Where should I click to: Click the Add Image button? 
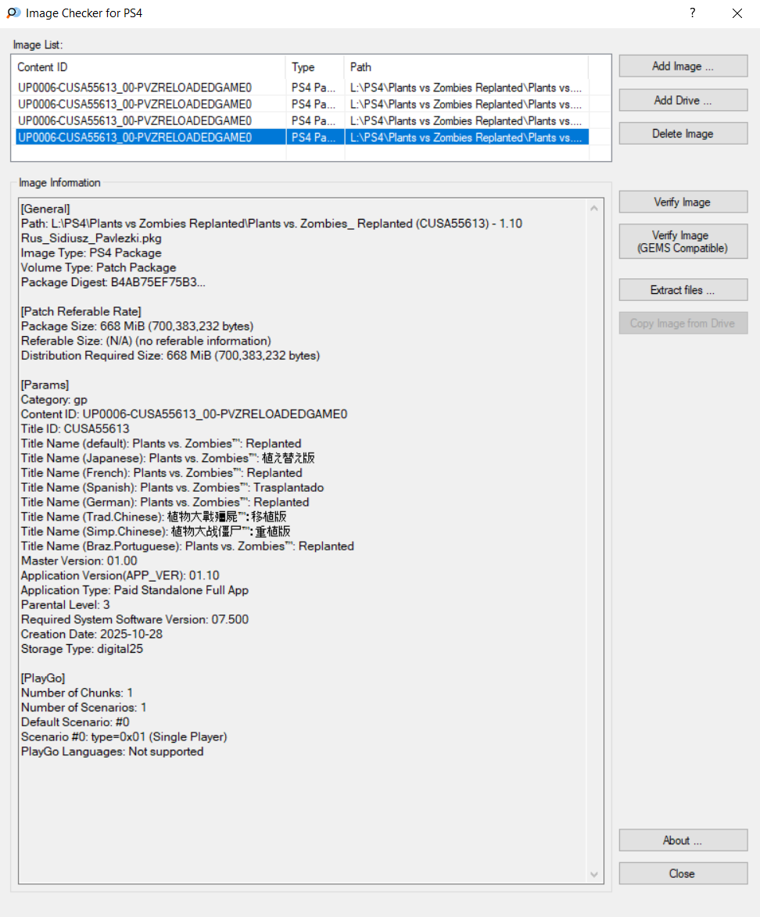683,66
